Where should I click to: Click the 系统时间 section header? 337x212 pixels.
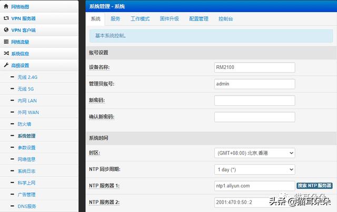211,138
